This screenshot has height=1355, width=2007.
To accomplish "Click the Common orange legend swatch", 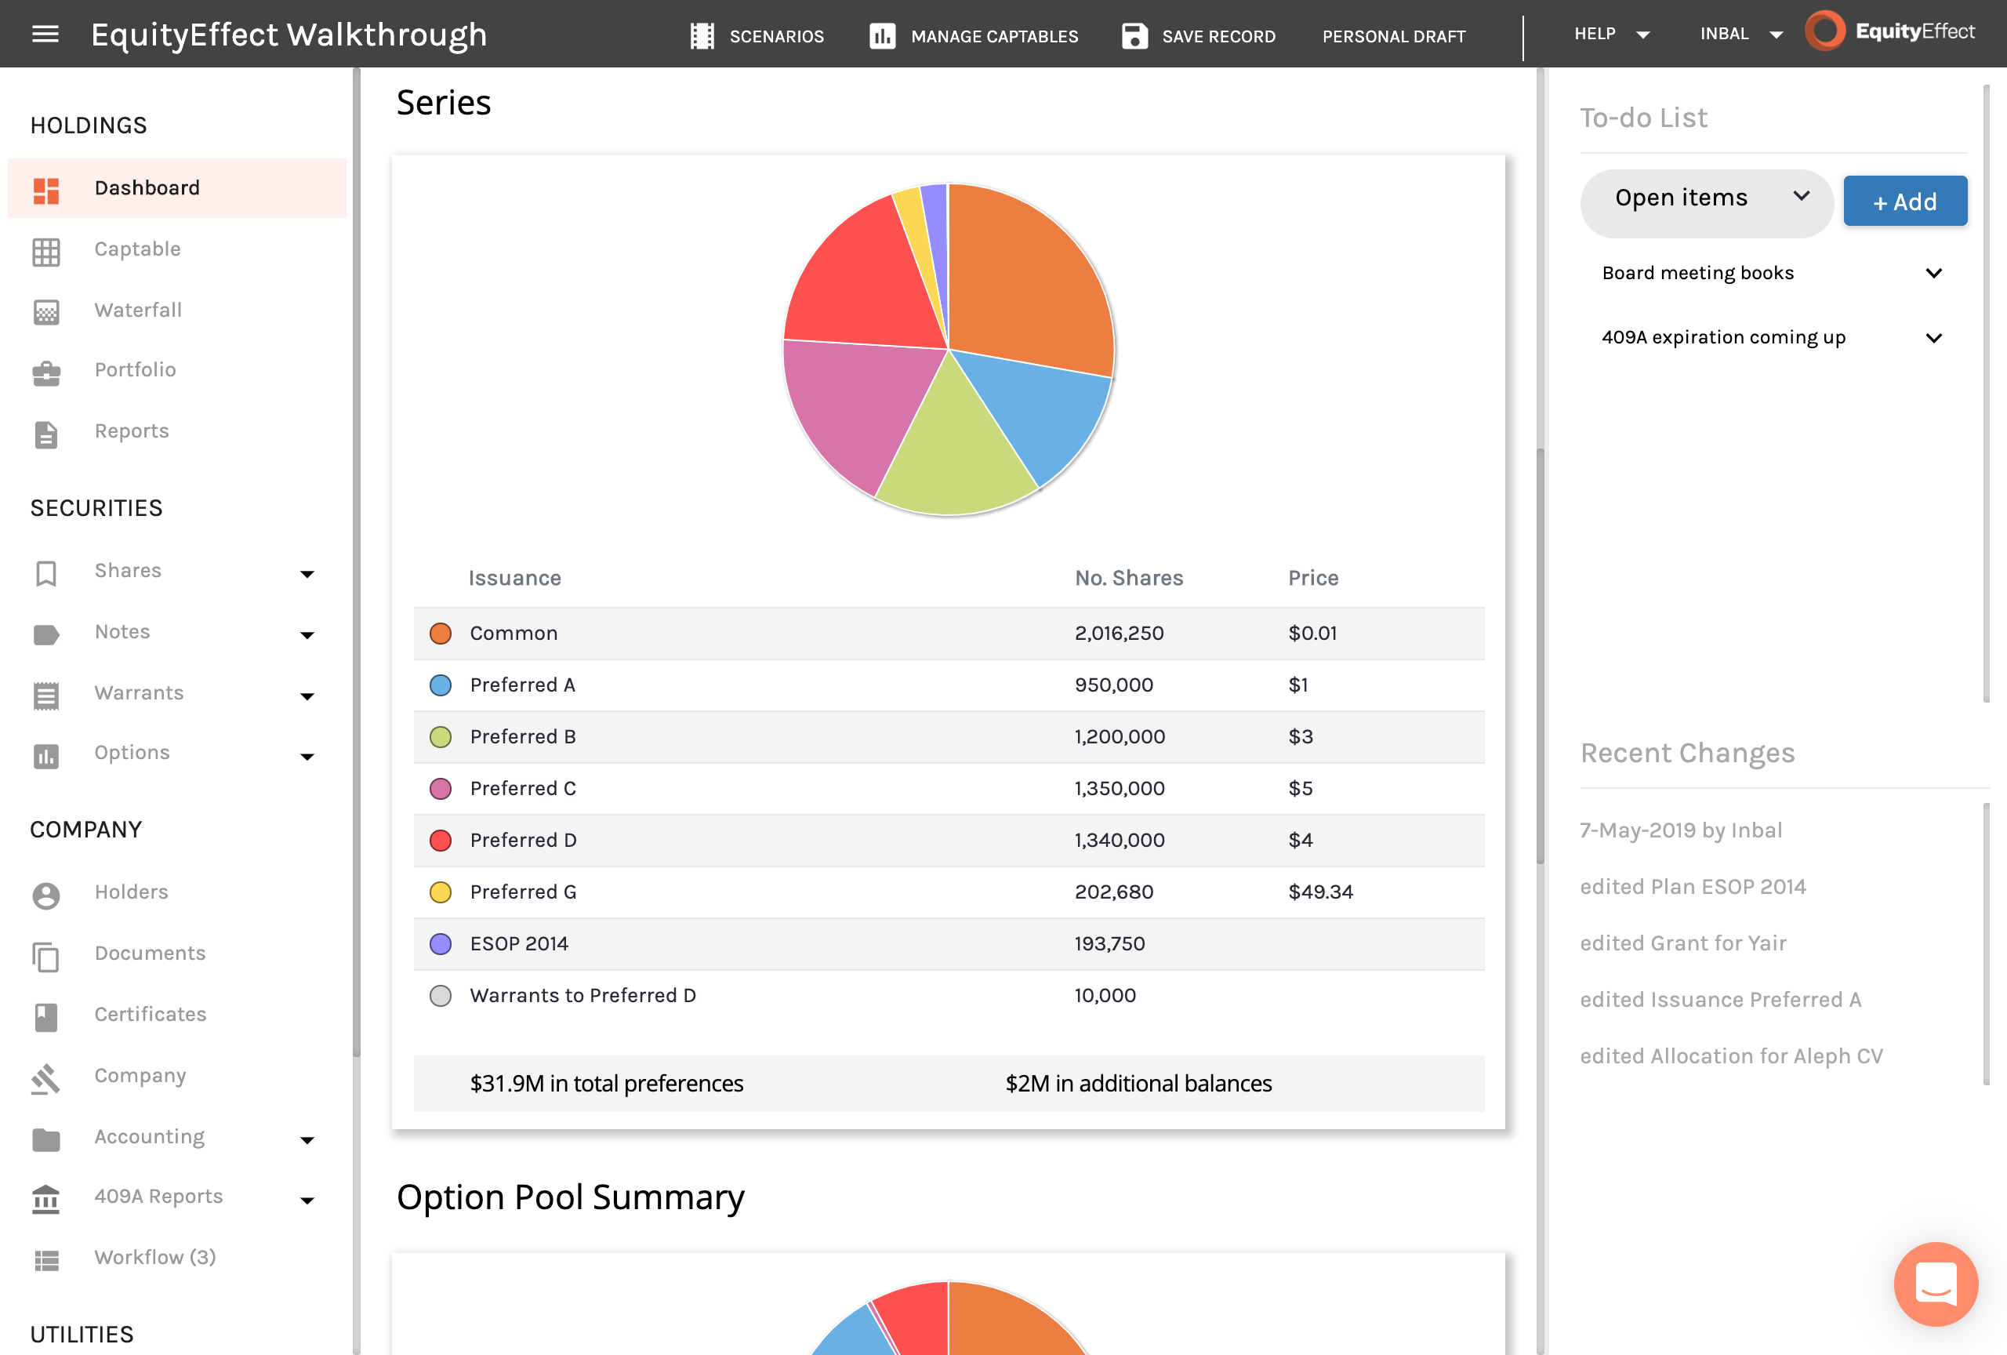I will [441, 633].
